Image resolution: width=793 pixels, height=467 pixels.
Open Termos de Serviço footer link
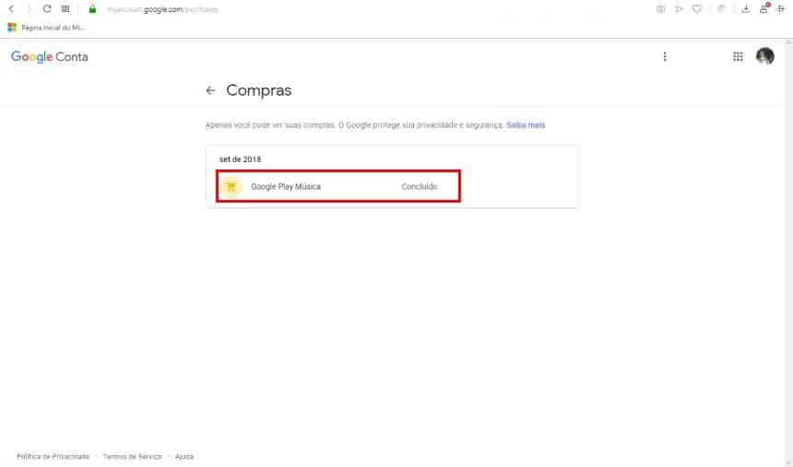tap(133, 456)
